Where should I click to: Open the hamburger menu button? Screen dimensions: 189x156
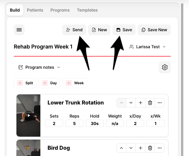[19, 30]
